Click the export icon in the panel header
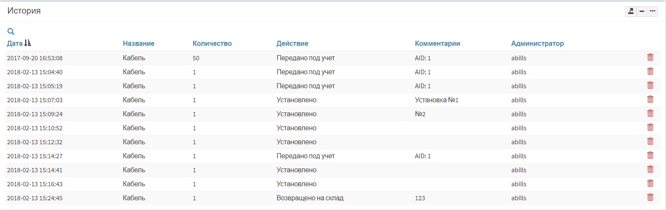 click(x=631, y=11)
